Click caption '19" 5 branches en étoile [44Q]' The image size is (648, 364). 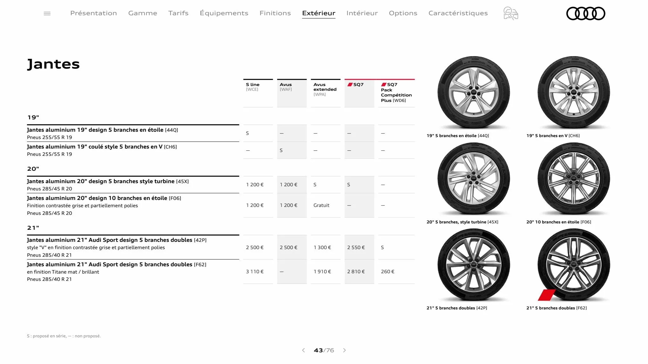[458, 136]
